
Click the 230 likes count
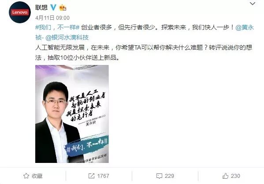pos(235,176)
